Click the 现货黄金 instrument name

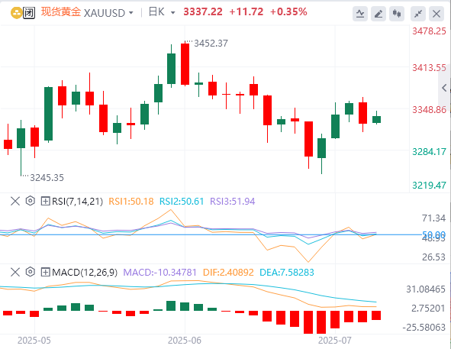tap(61, 12)
